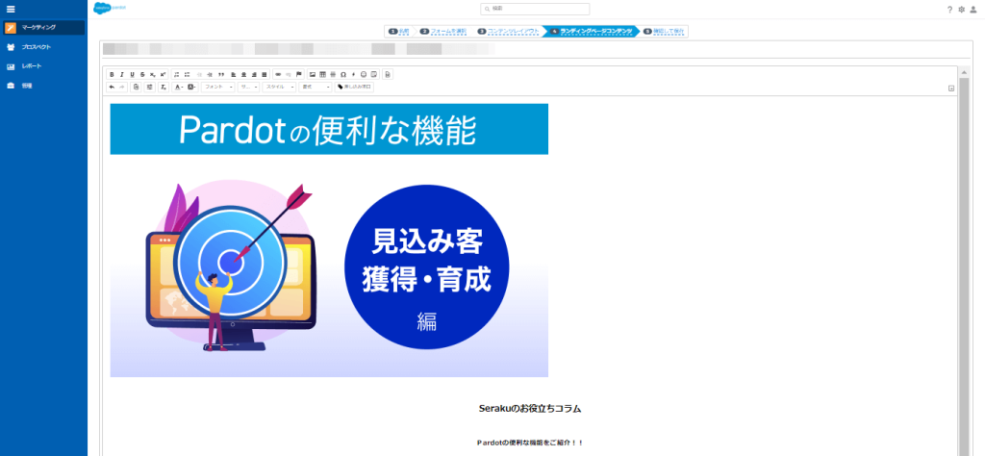Image resolution: width=985 pixels, height=456 pixels.
Task: Go to step 5 確認して保存
Action: point(664,32)
